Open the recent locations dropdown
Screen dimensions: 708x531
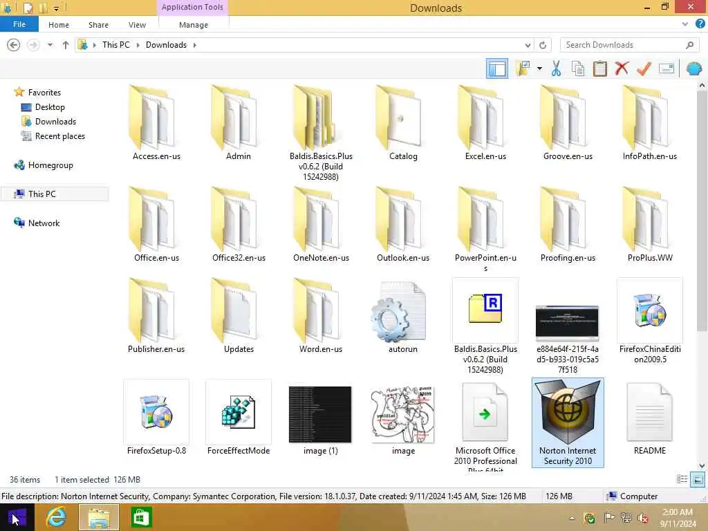point(50,45)
